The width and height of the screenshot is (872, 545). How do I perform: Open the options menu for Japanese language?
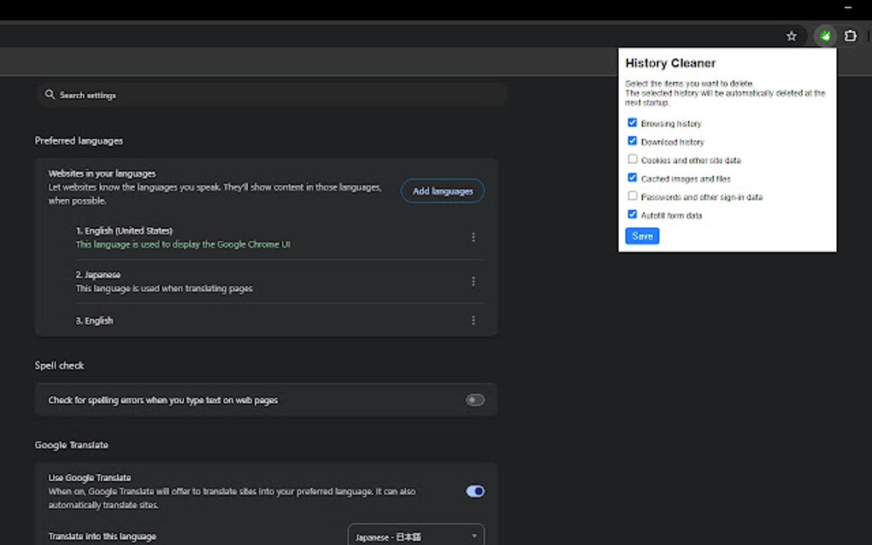(474, 281)
